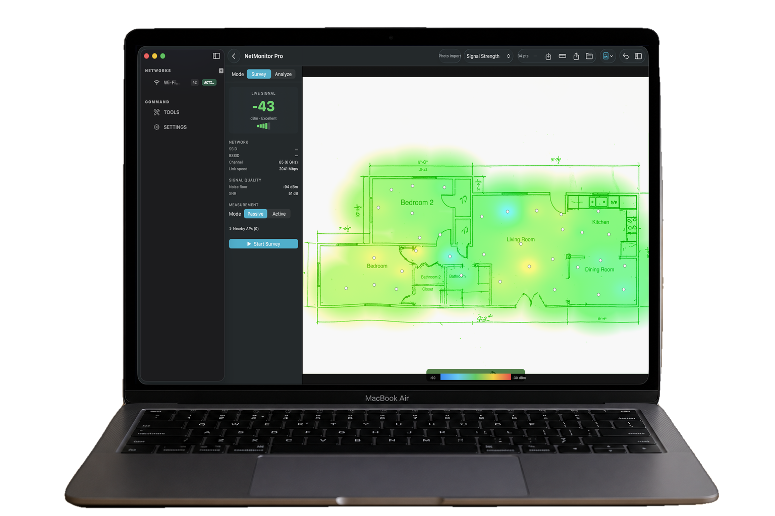Select the ruler scale toolbar icon
The width and height of the screenshot is (775, 516).
point(562,56)
